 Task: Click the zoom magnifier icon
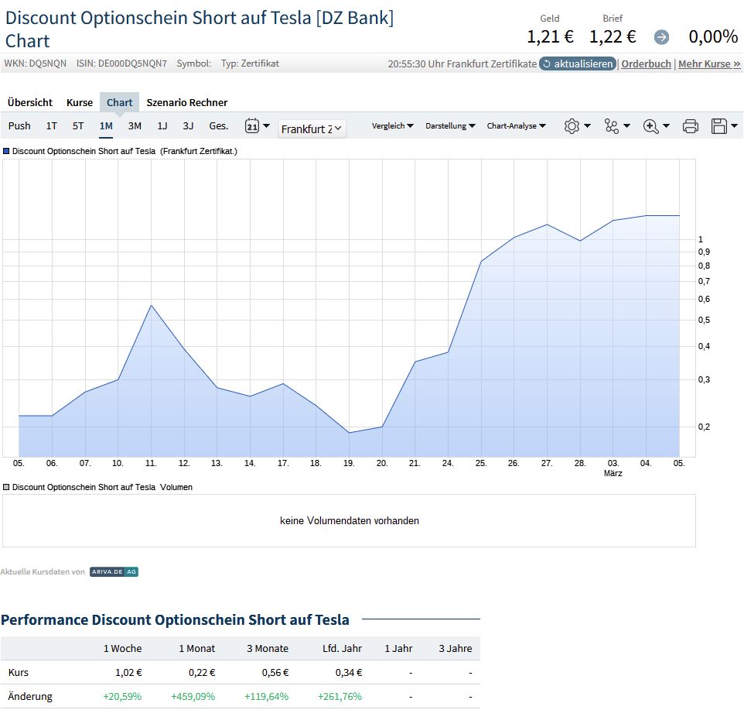point(650,126)
